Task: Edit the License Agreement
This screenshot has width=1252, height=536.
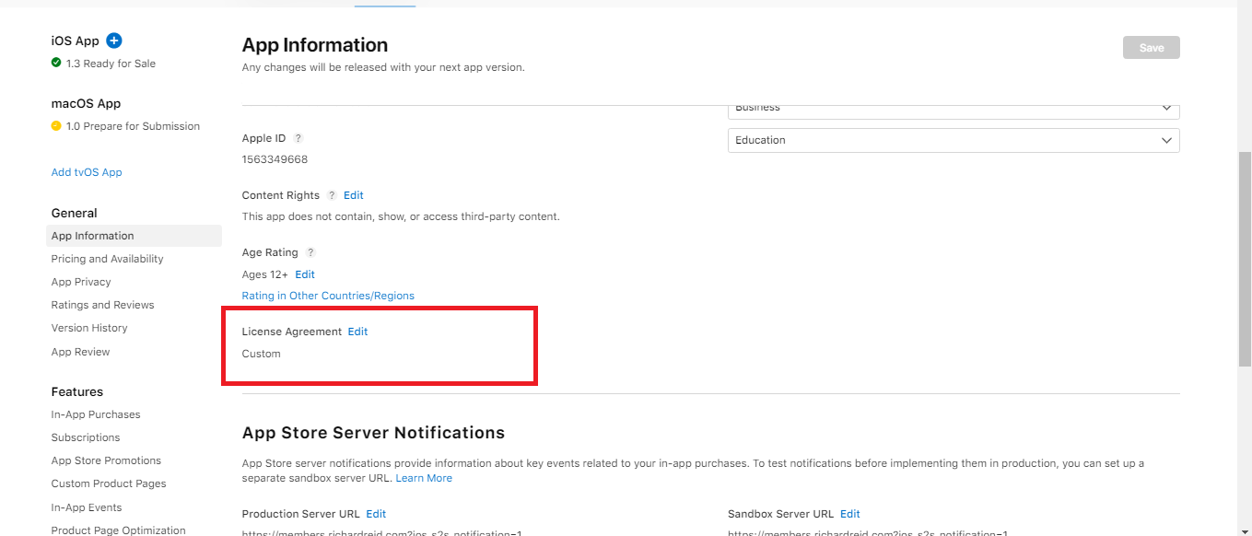Action: pos(357,332)
